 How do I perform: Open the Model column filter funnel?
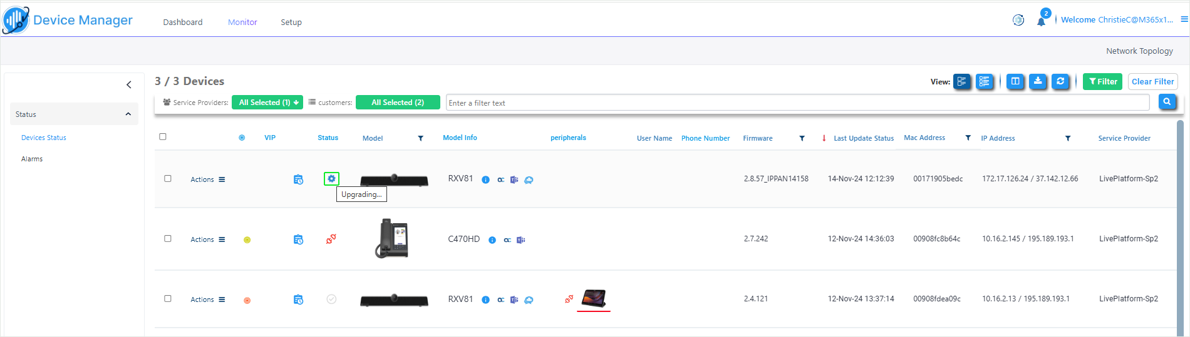tap(421, 138)
